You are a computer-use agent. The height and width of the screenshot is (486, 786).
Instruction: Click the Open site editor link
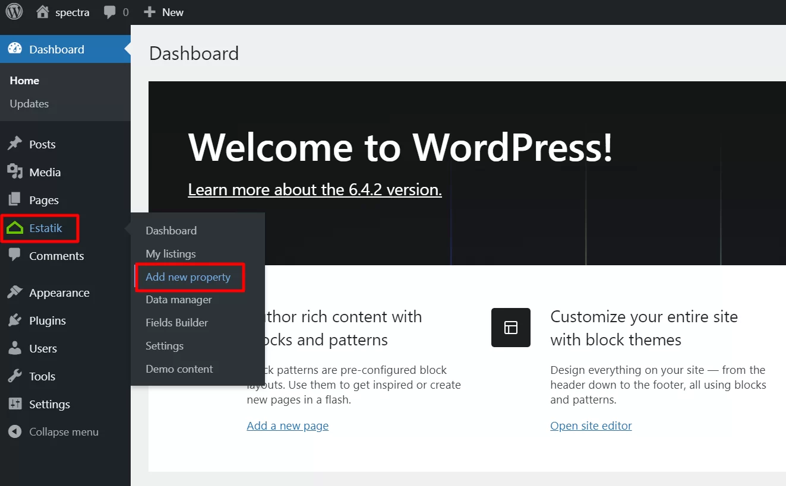[591, 425]
